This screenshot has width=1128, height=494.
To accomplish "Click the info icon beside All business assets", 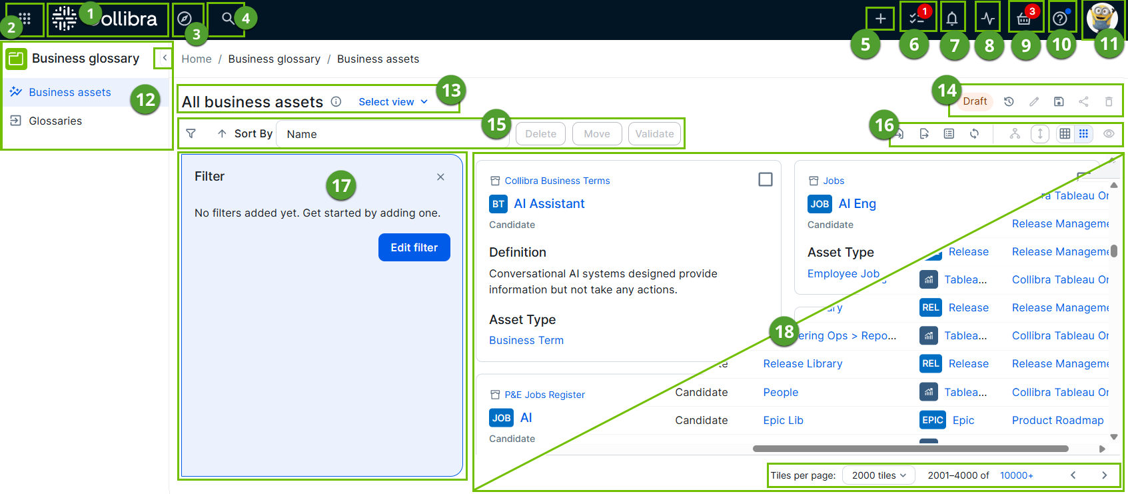I will click(x=336, y=101).
